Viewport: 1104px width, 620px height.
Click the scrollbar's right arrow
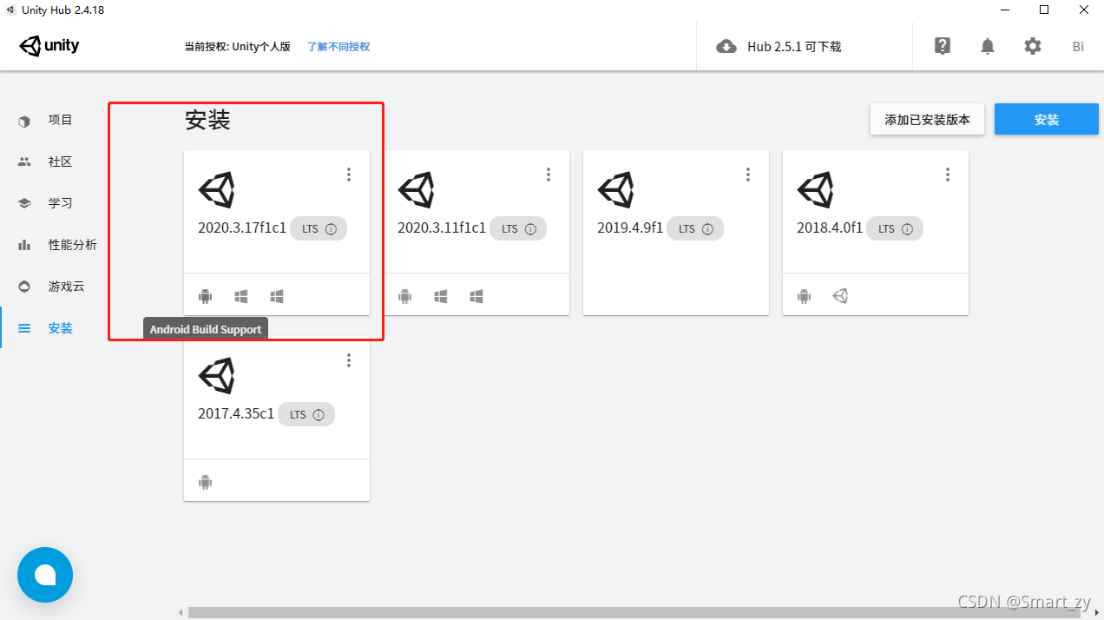(x=1097, y=613)
